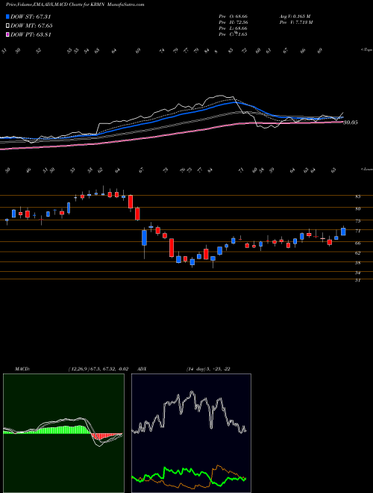The image size is (373, 493).
Task: Click the 80 price axis label
Action: [x=358, y=208]
